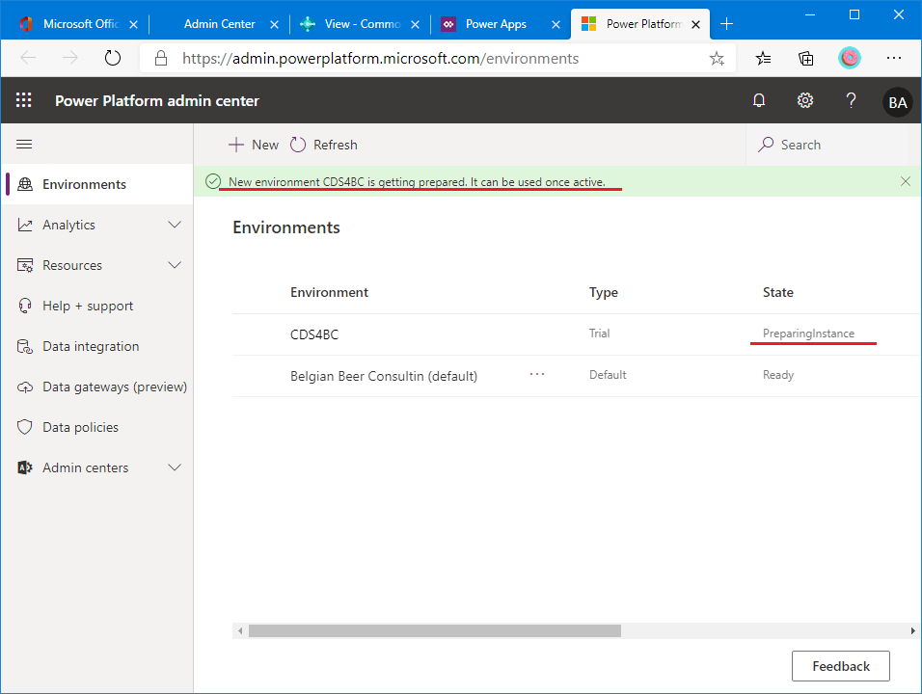
Task: Click the scrollbar left arrow
Action: pos(240,630)
